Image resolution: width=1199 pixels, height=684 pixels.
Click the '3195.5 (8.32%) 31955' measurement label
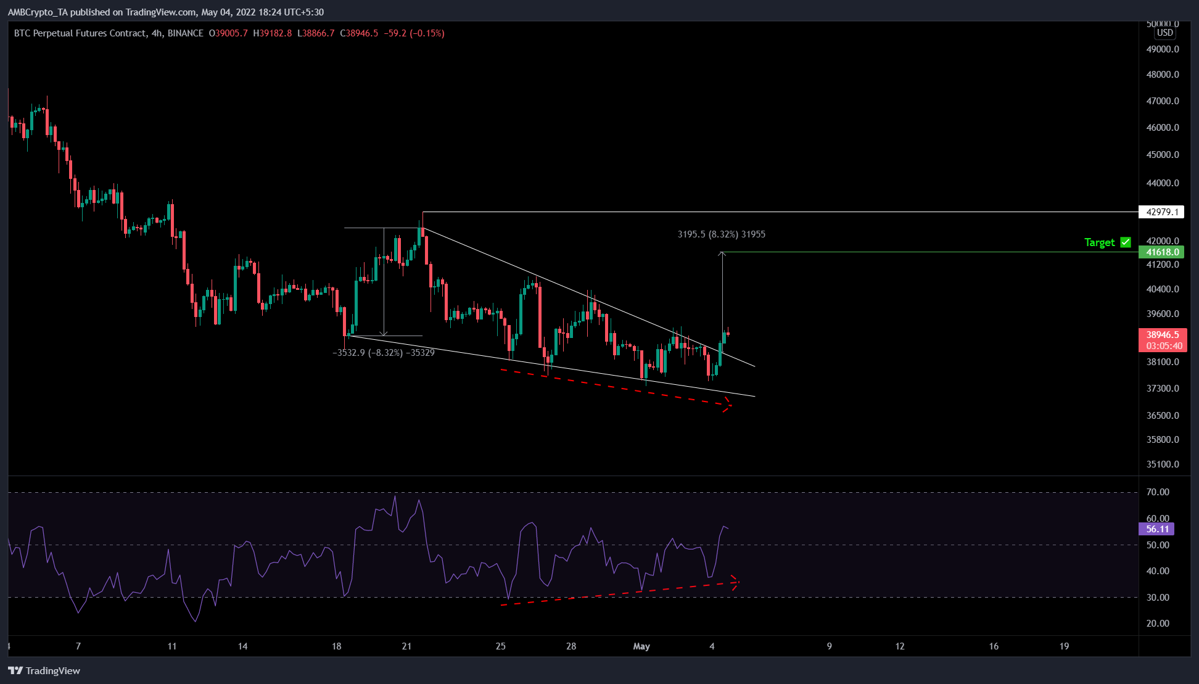(722, 234)
